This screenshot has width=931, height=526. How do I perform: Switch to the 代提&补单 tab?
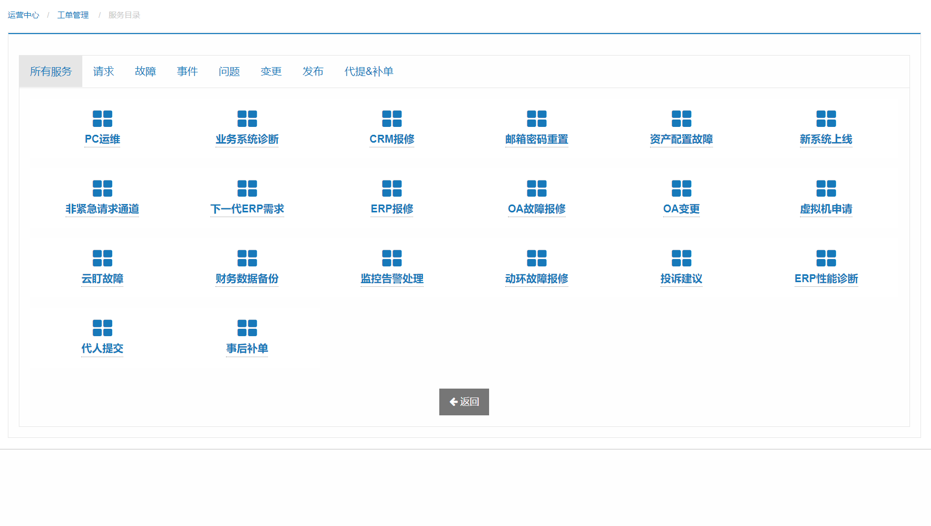(369, 71)
